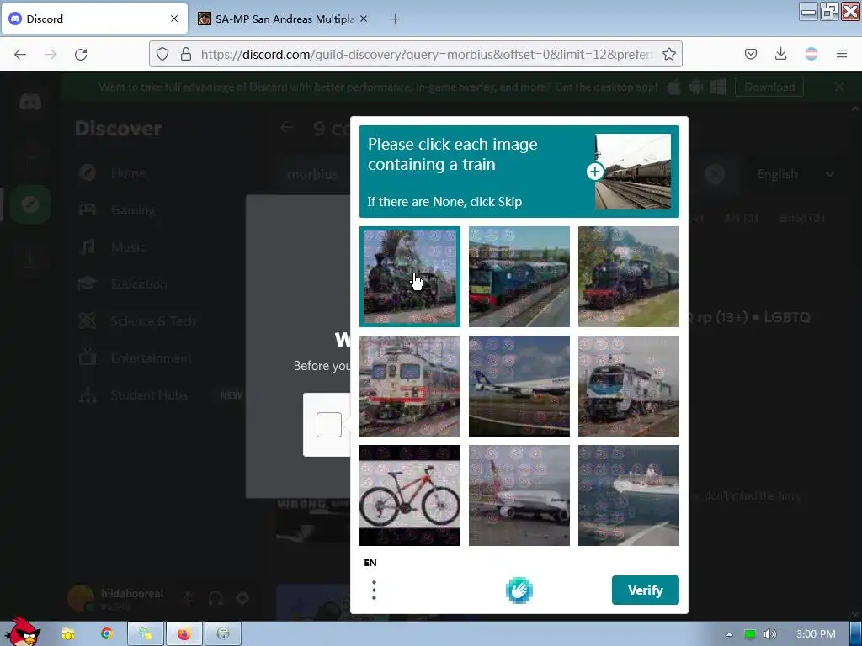Viewport: 862px width, 646px height.
Task: Save page to Pocket
Action: (750, 54)
